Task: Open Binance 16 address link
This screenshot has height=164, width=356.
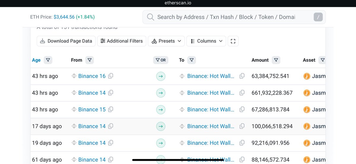Action: pyautogui.click(x=92, y=76)
